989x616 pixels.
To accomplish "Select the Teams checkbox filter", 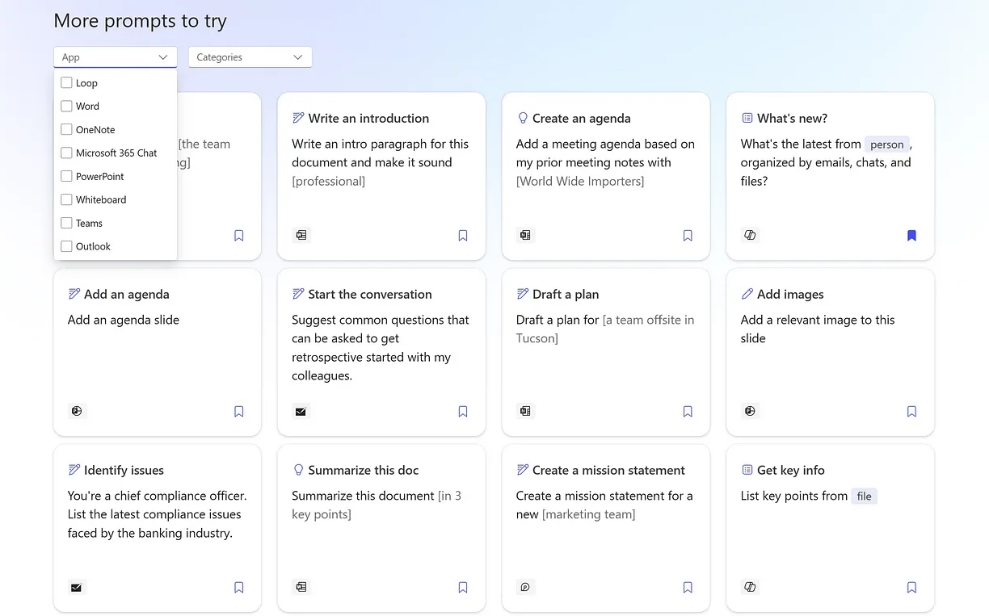I will [67, 223].
